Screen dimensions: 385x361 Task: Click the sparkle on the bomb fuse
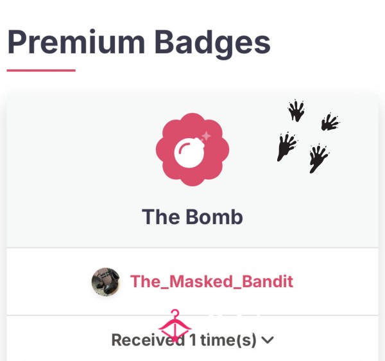pyautogui.click(x=207, y=136)
